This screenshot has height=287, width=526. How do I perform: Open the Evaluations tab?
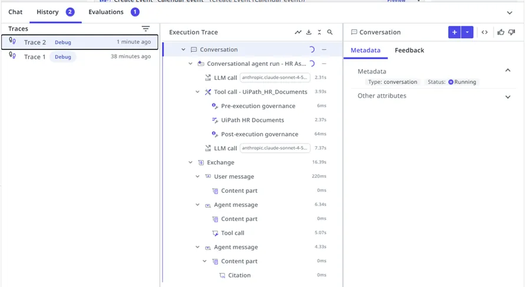(114, 12)
